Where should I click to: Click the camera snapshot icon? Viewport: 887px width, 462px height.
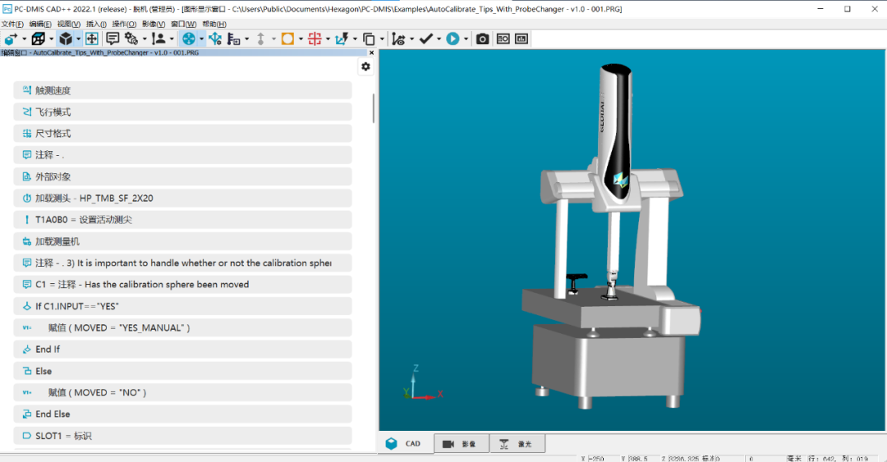[x=483, y=39]
